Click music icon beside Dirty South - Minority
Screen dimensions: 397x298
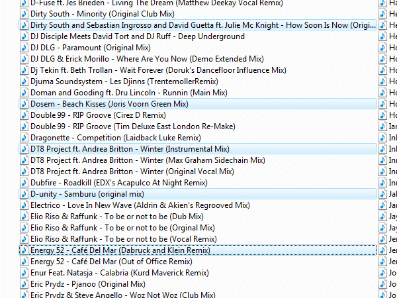pos(24,14)
